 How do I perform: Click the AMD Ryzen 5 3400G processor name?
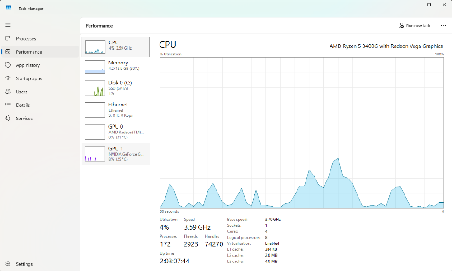[x=386, y=46]
